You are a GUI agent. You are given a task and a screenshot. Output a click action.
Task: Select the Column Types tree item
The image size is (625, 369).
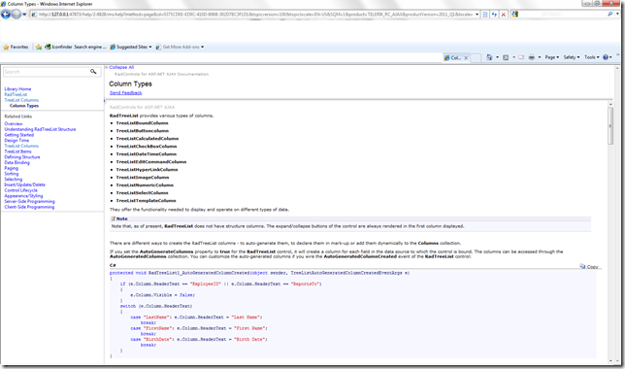click(24, 106)
